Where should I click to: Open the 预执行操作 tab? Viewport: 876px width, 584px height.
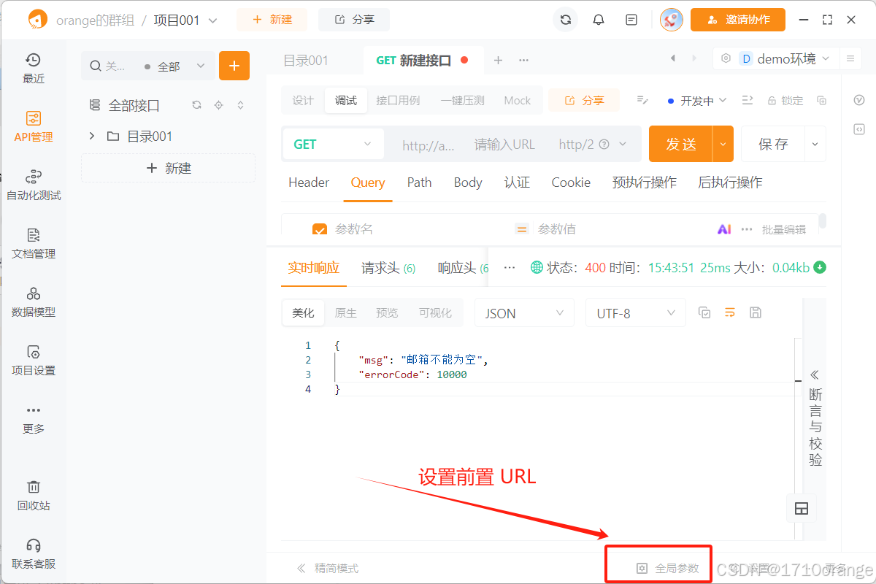(x=645, y=182)
